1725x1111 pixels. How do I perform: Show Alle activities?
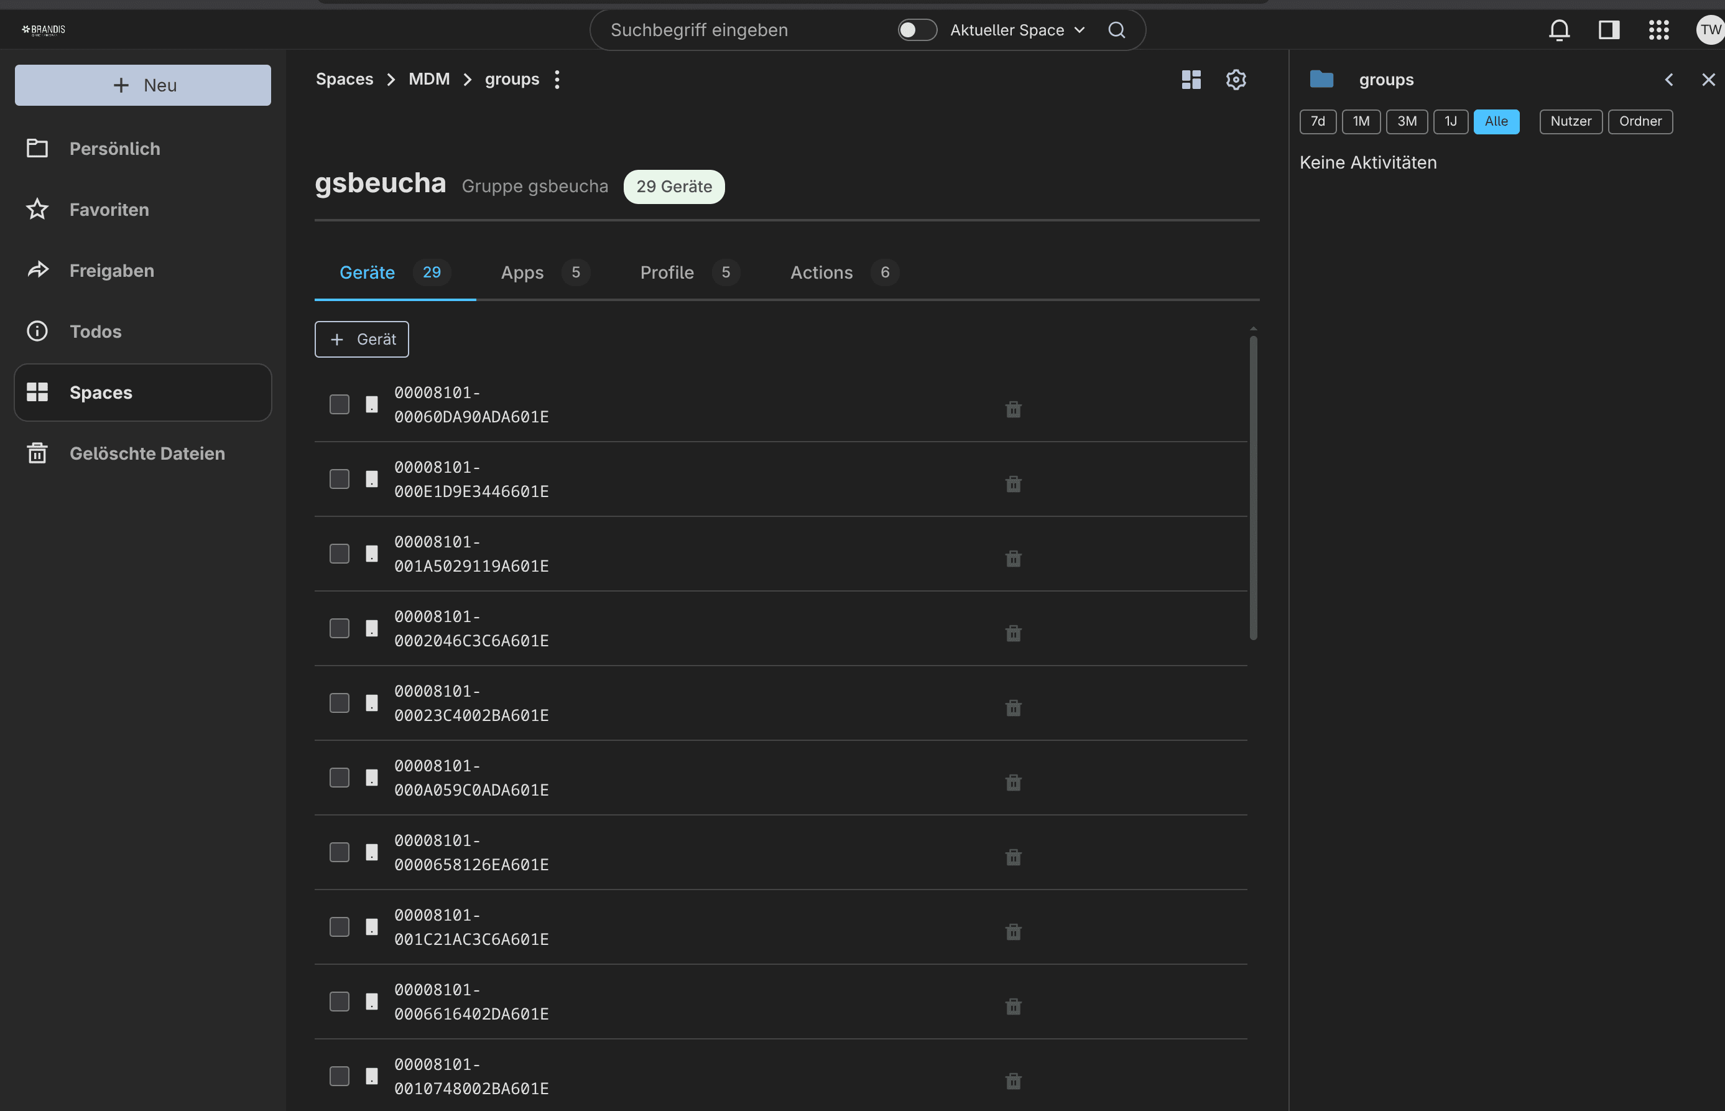[x=1496, y=121]
